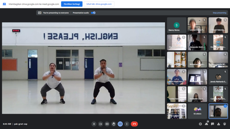230x129 pixels.
Task: Click the shared presentation video area
Action: (x=83, y=68)
